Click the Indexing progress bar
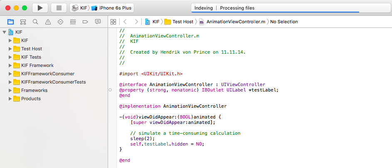This screenshot has width=392, height=168. (275, 12)
